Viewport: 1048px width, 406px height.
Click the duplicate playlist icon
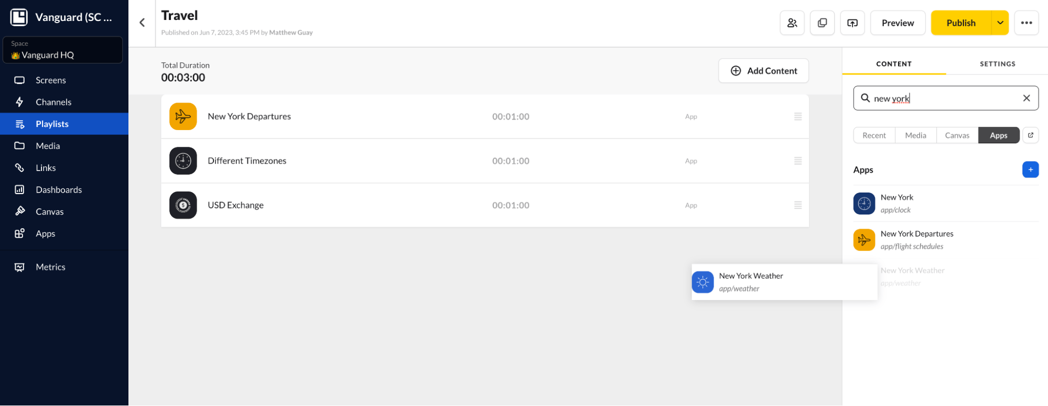pos(822,23)
